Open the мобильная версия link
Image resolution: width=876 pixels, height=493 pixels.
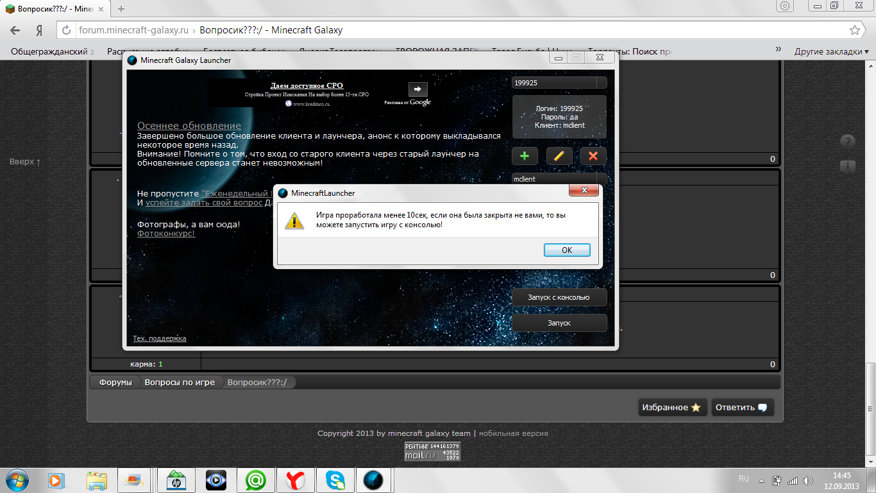513,433
